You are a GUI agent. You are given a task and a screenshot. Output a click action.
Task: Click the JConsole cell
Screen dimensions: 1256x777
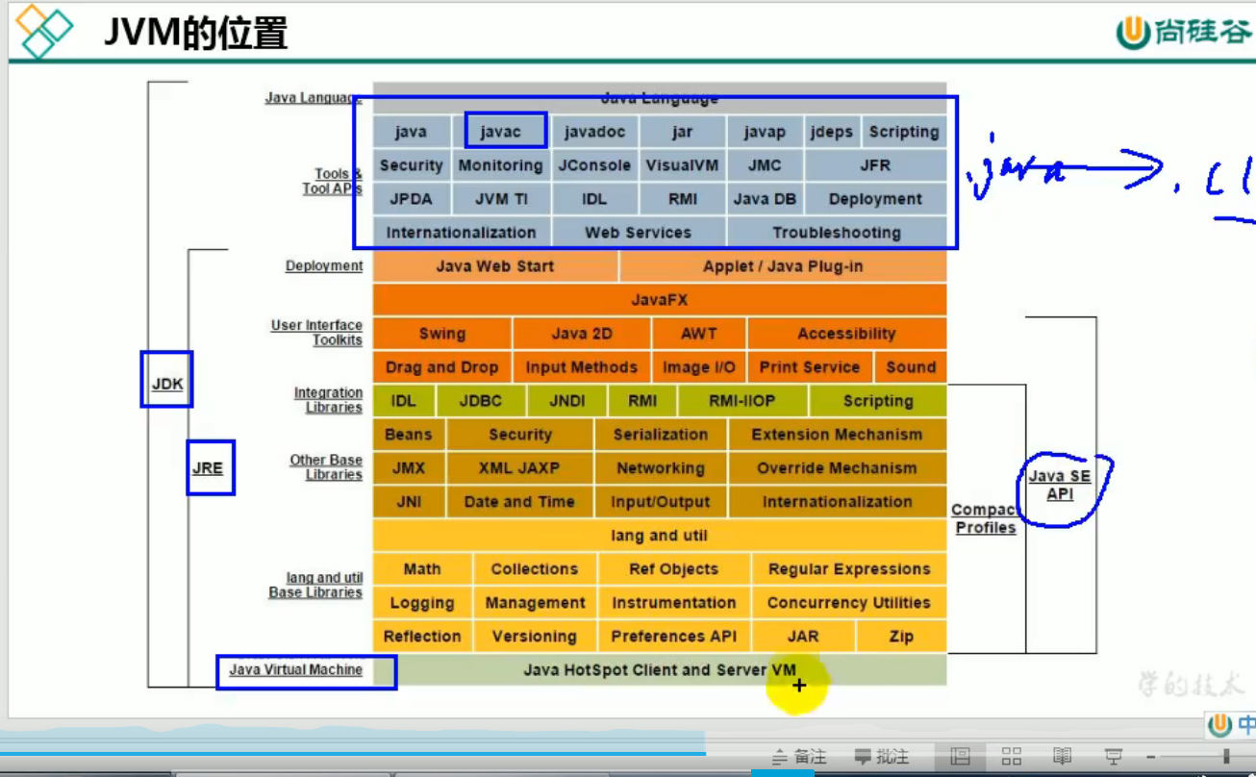point(594,165)
